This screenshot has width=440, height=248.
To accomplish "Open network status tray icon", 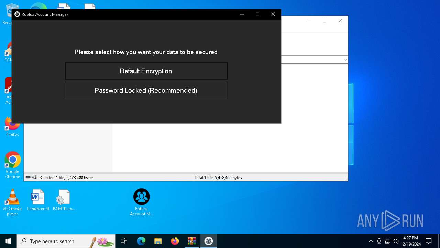I will [x=387, y=241].
